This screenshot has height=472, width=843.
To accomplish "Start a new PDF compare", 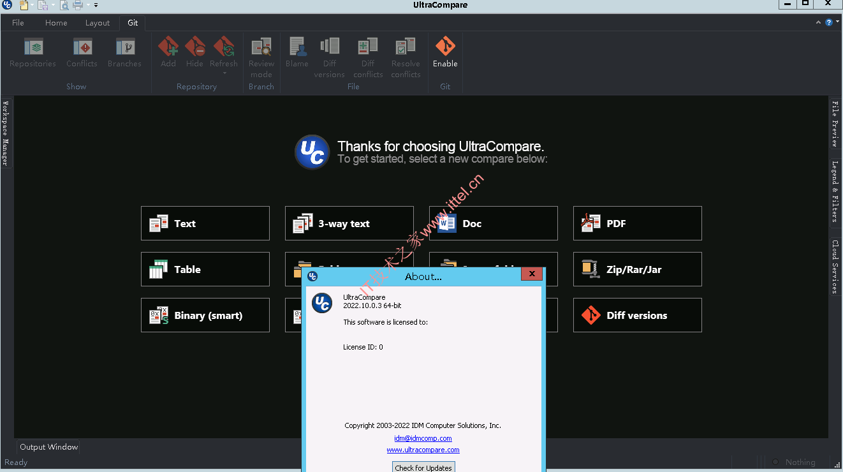I will point(638,223).
